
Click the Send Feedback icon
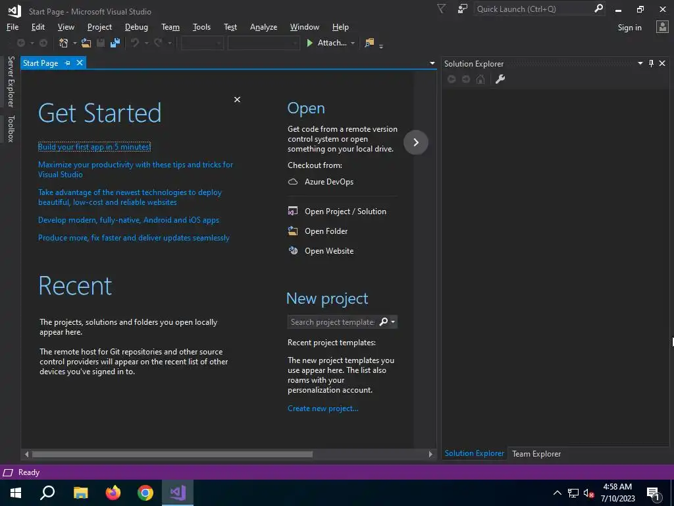(463, 9)
